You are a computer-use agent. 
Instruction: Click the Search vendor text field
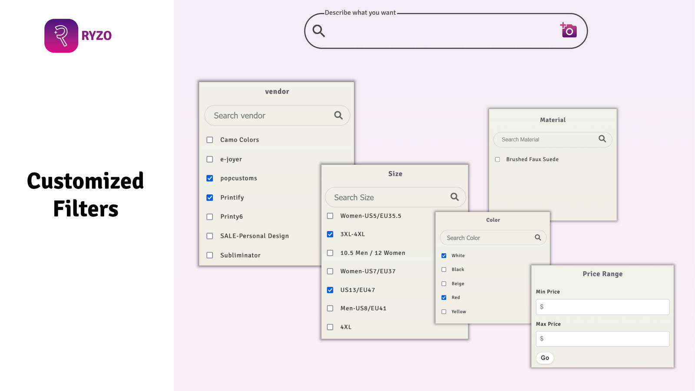(269, 116)
